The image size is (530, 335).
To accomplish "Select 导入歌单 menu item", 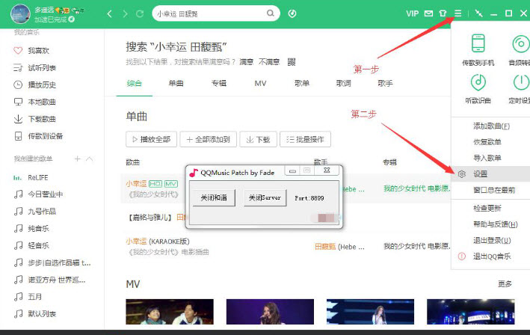I will click(x=487, y=158).
